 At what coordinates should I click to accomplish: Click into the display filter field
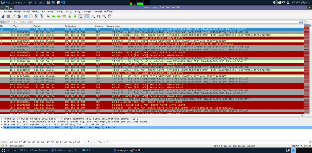151,22
